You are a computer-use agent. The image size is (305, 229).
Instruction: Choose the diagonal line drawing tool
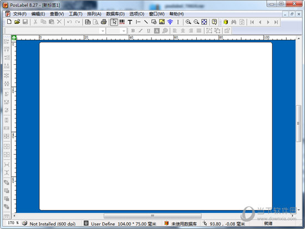tap(146, 22)
